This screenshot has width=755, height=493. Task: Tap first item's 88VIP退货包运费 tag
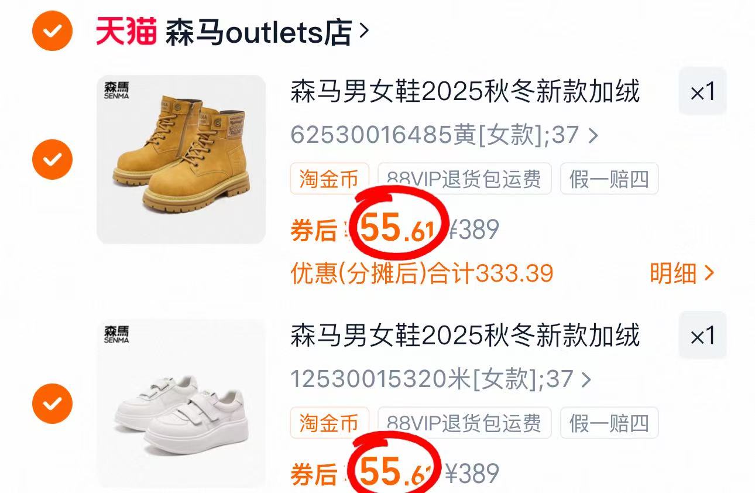tap(465, 179)
